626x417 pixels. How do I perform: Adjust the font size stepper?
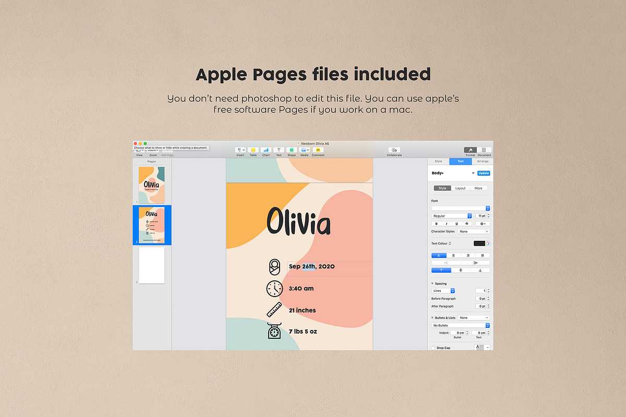click(488, 216)
